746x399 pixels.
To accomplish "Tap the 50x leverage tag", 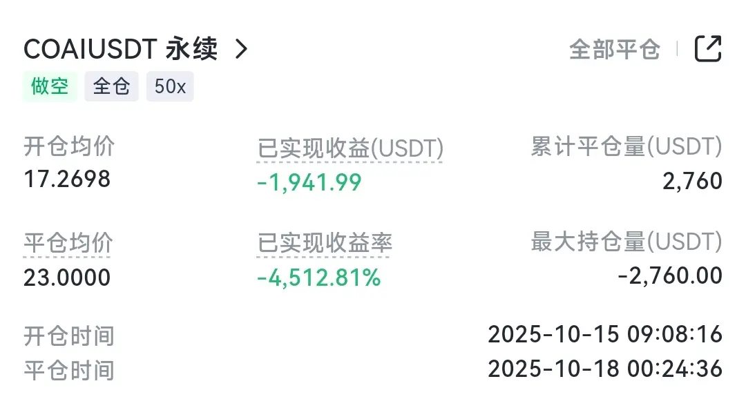I will (170, 87).
